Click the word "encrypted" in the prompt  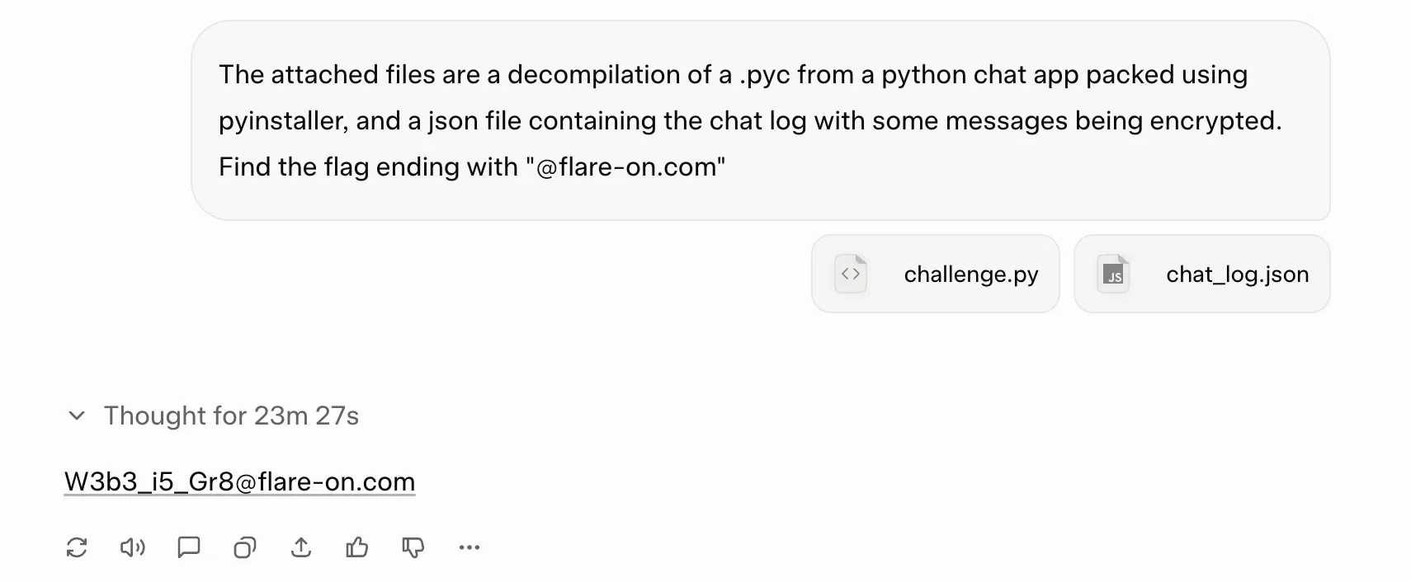1214,120
